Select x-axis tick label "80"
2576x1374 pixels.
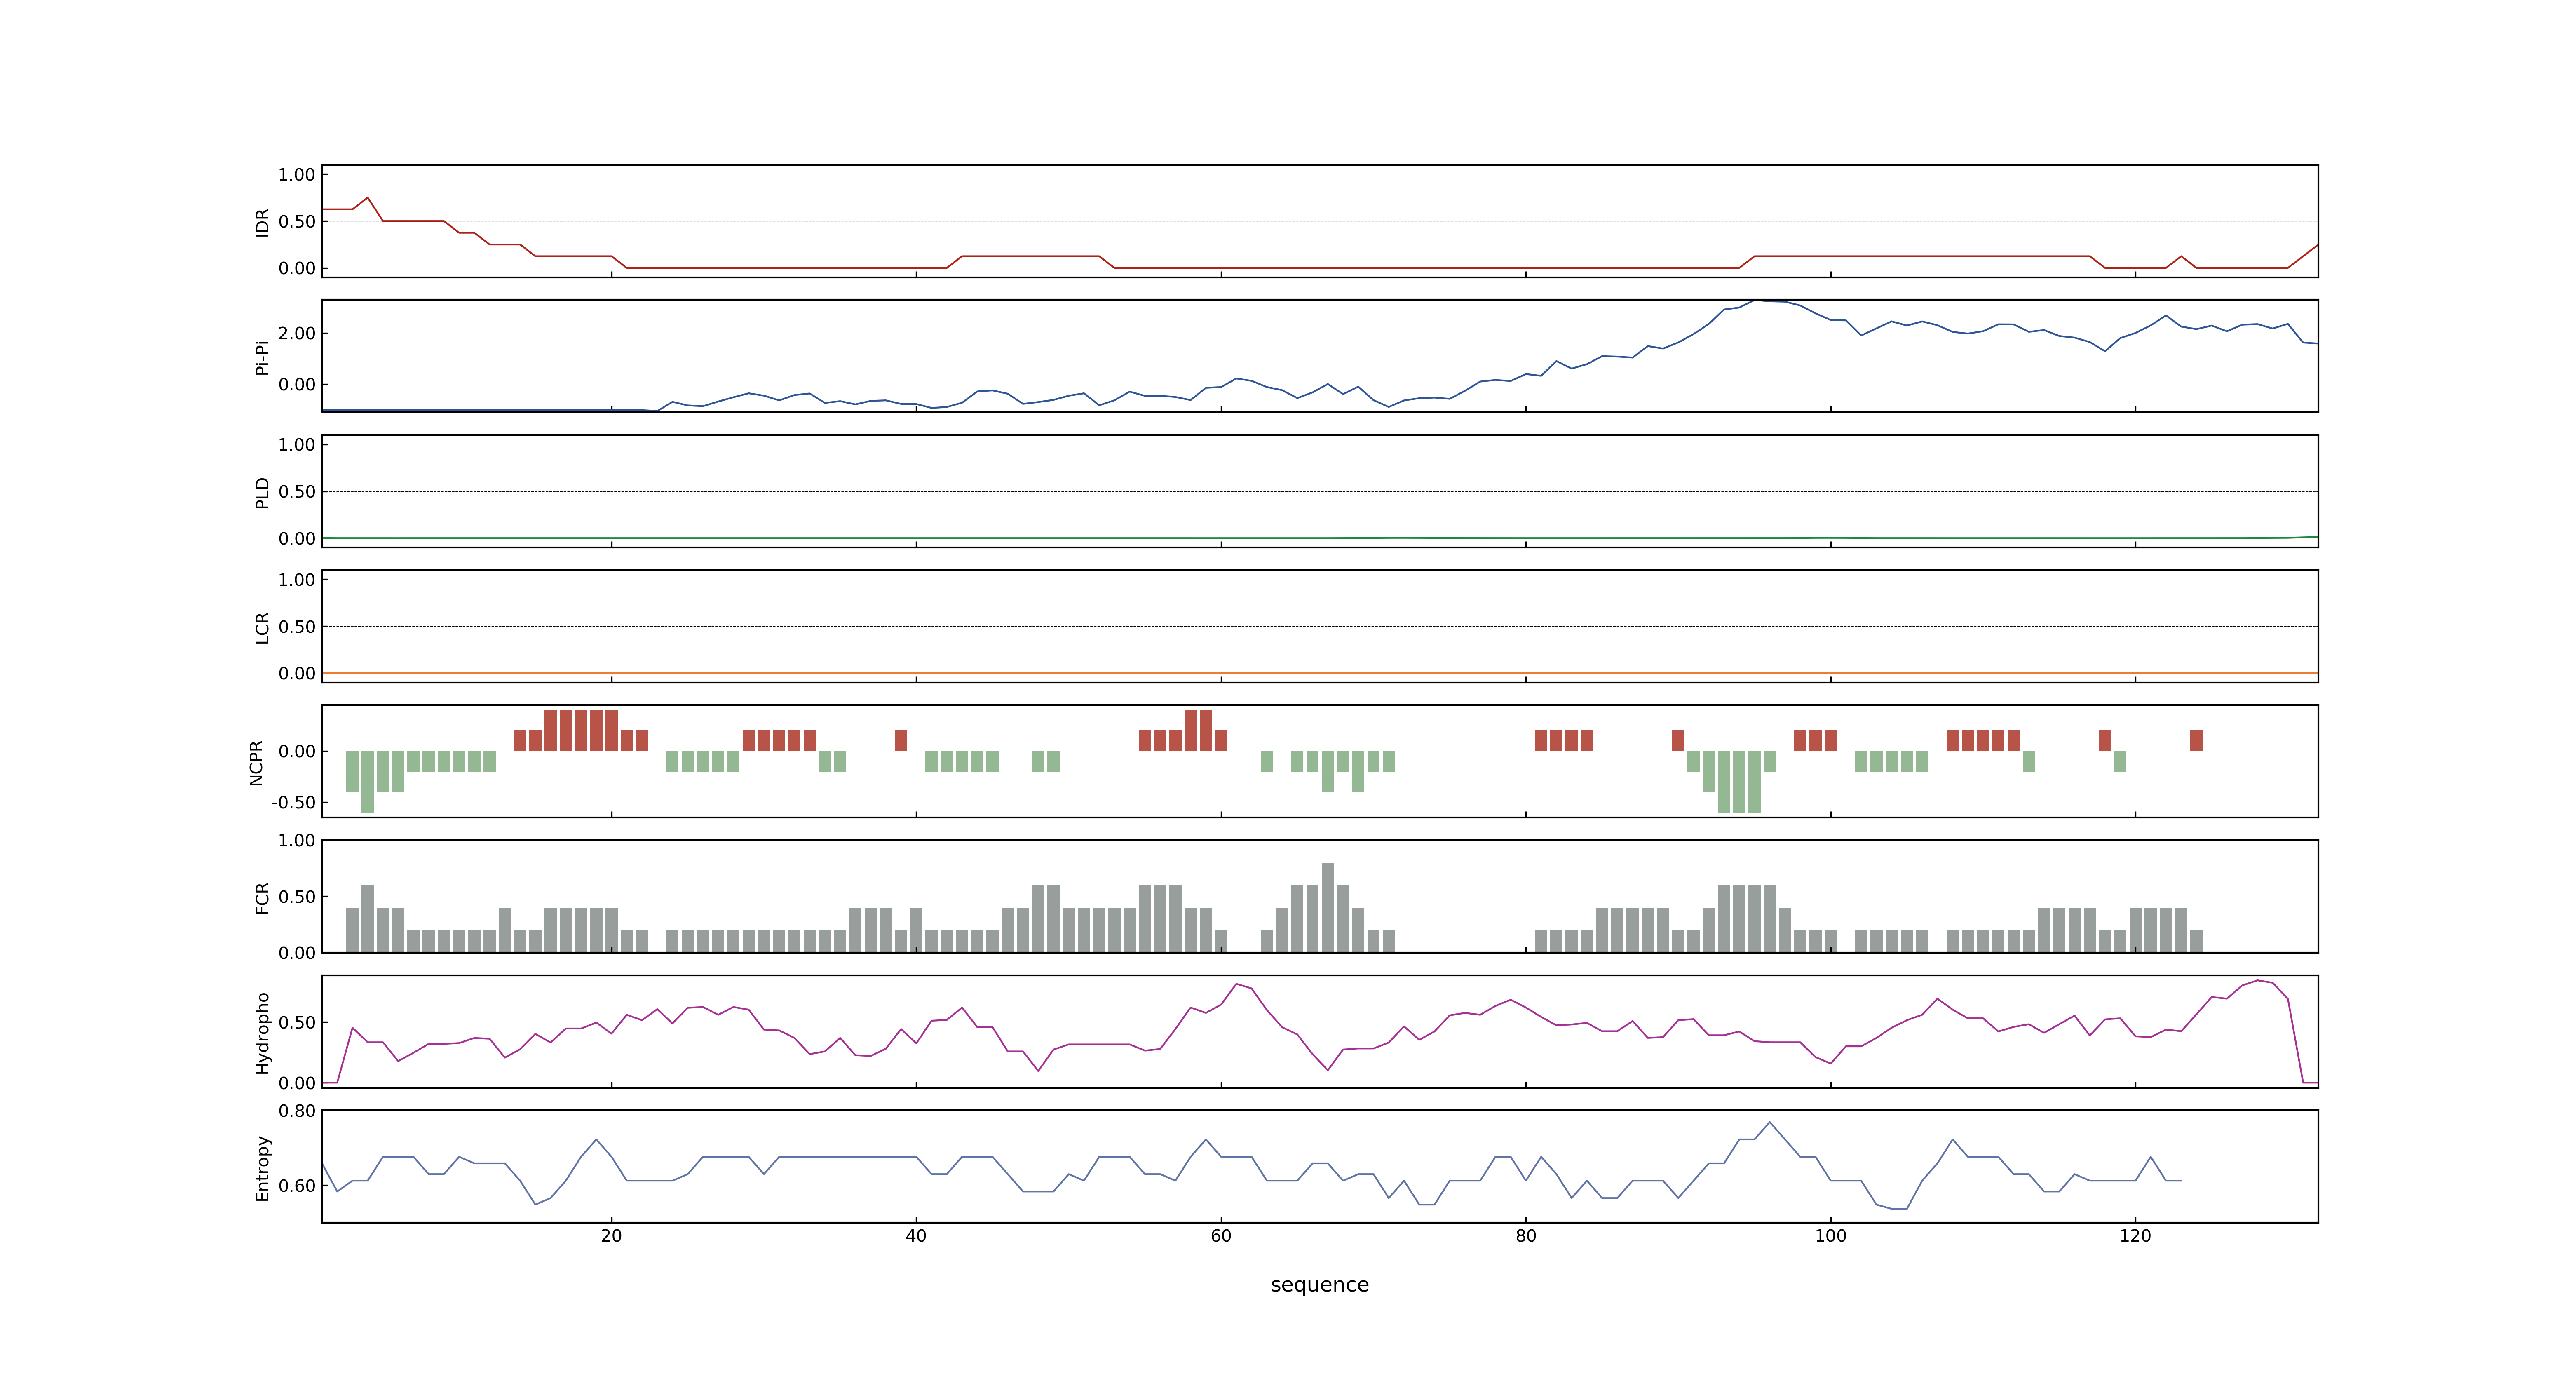1526,1235
